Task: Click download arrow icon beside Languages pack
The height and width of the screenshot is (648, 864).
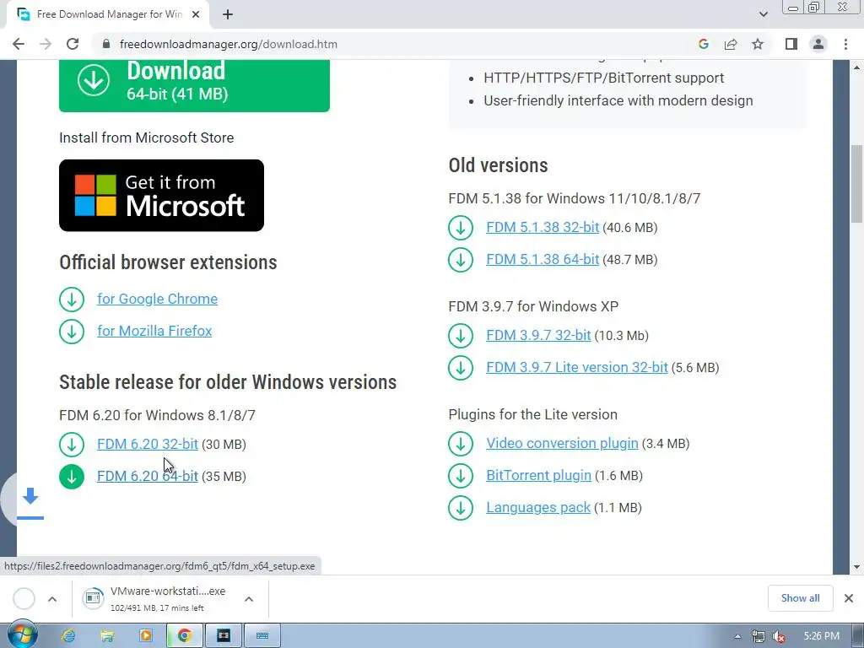Action: coord(461,507)
